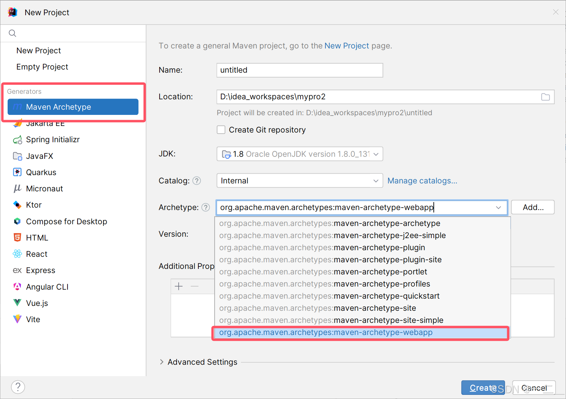Open the Catalog Internal dropdown

pos(300,181)
